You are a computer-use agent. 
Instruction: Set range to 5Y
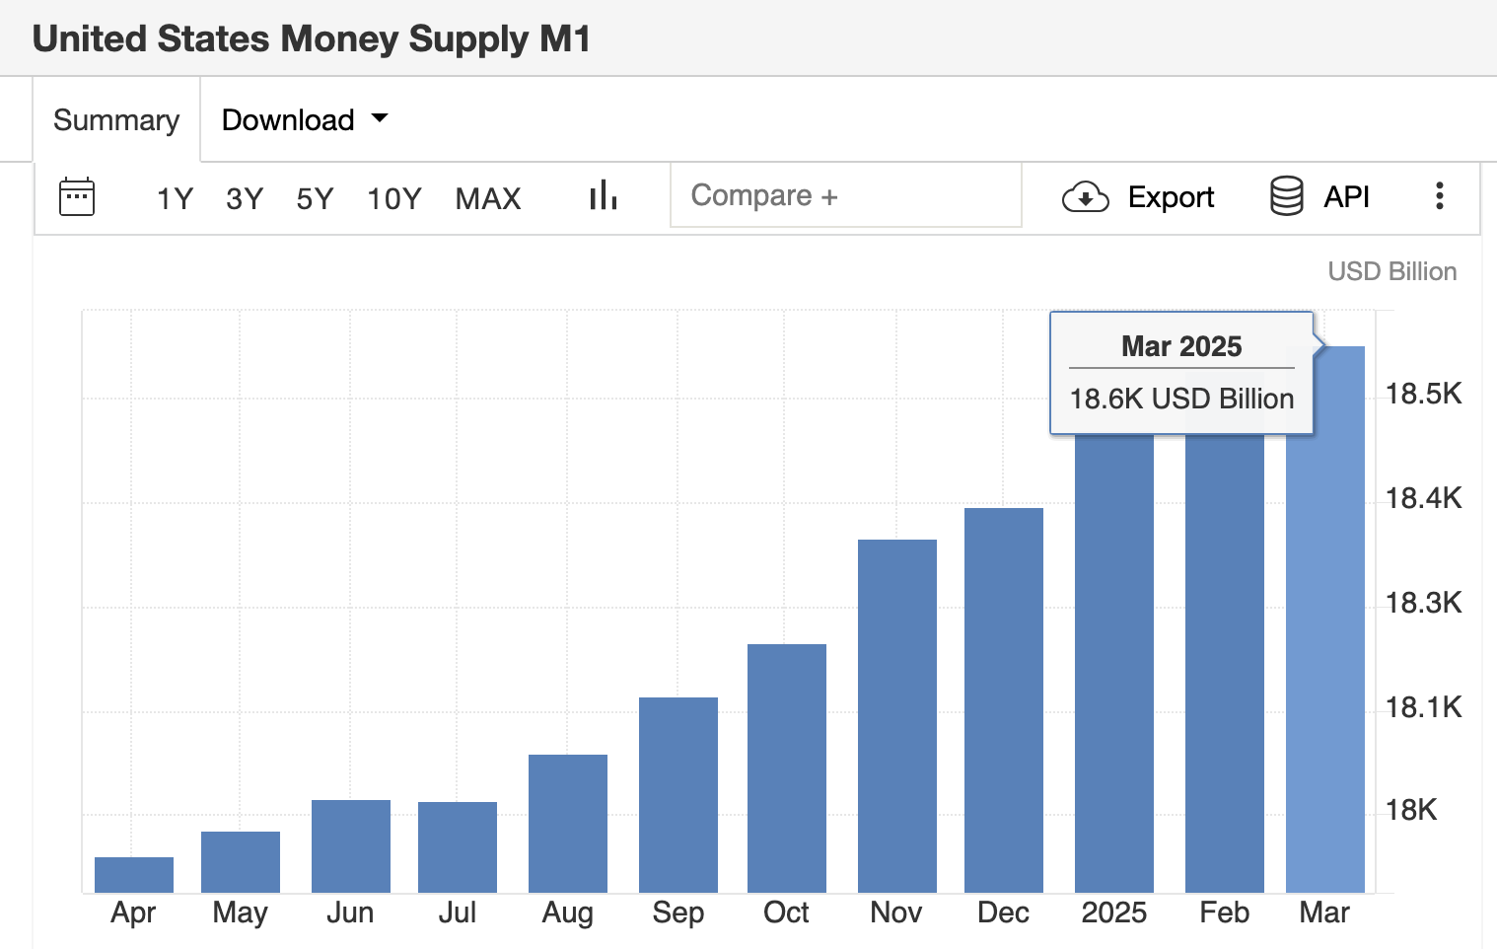pyautogui.click(x=316, y=198)
